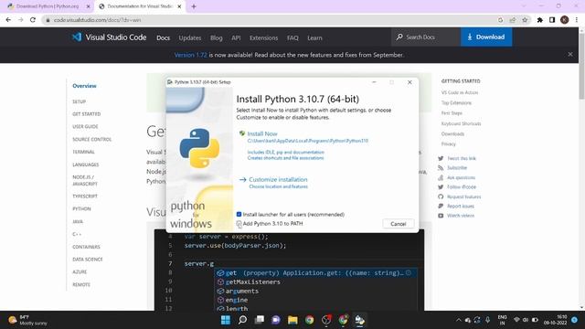This screenshot has height=329, width=585.
Task: Go back with the browser back arrow
Action: click(8, 20)
